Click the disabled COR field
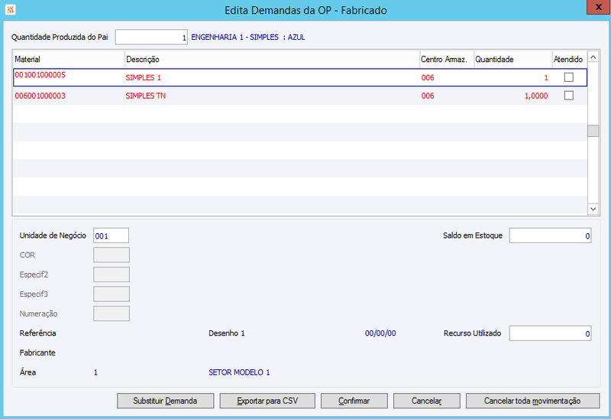 (112, 255)
